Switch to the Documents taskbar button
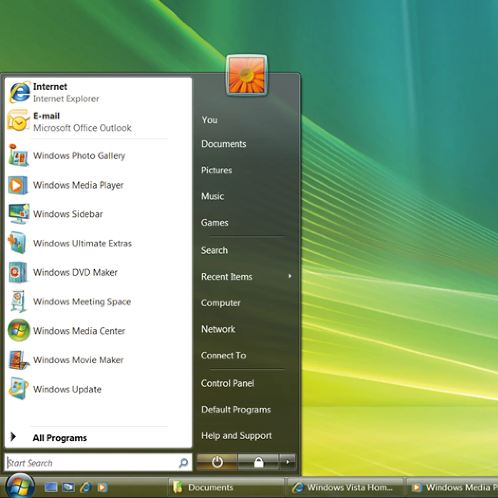This screenshot has height=498, width=498. (x=226, y=487)
